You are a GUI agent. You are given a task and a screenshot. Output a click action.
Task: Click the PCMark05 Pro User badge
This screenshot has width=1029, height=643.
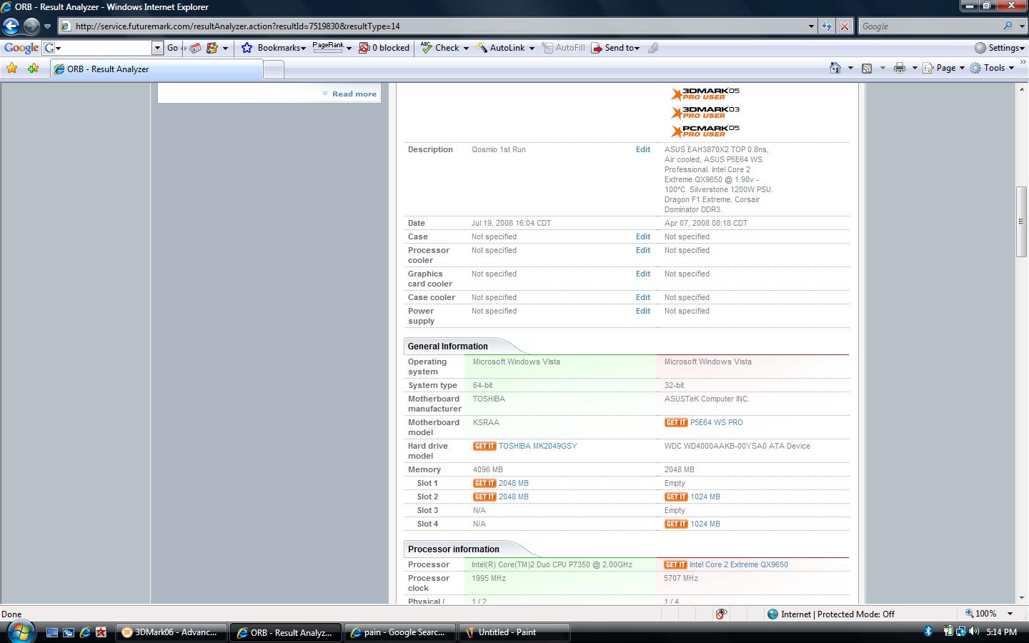(705, 131)
